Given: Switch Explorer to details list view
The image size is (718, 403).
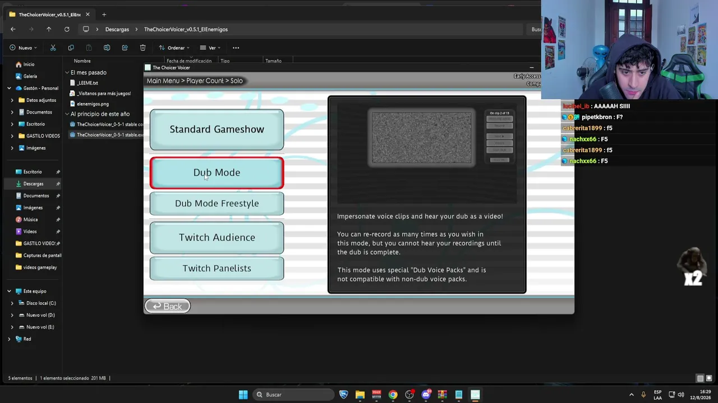Looking at the screenshot, I should [699, 378].
